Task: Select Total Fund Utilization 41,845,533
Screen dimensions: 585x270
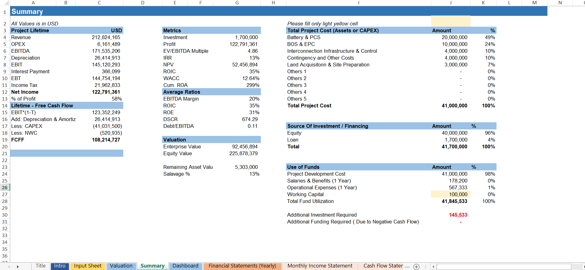Action: click(x=454, y=201)
